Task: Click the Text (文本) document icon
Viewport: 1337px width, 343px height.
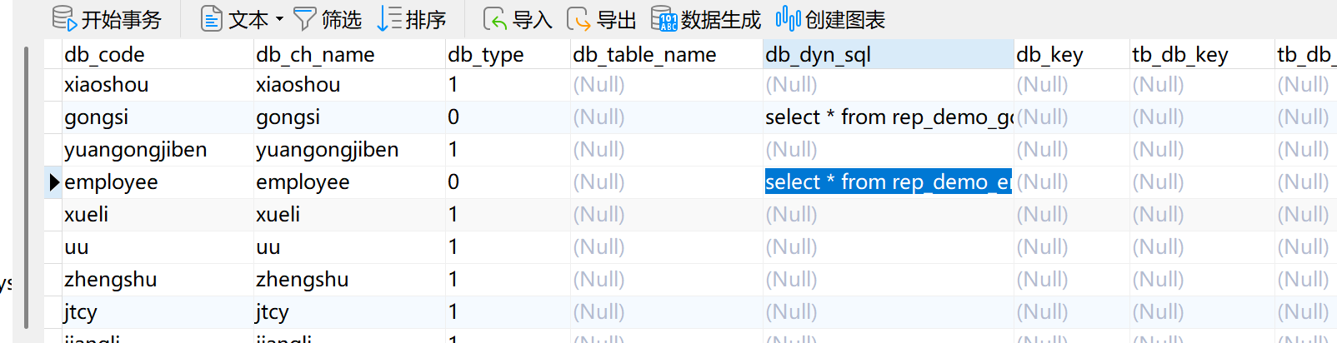Action: [212, 18]
